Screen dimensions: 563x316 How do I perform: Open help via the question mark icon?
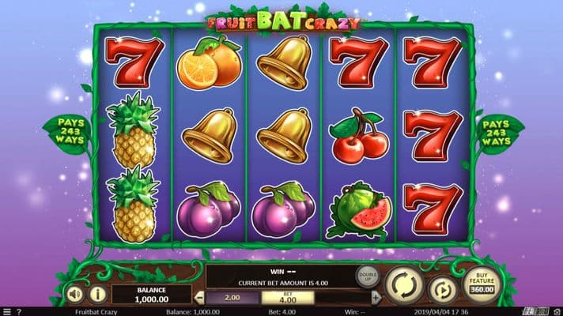[x=19, y=312]
